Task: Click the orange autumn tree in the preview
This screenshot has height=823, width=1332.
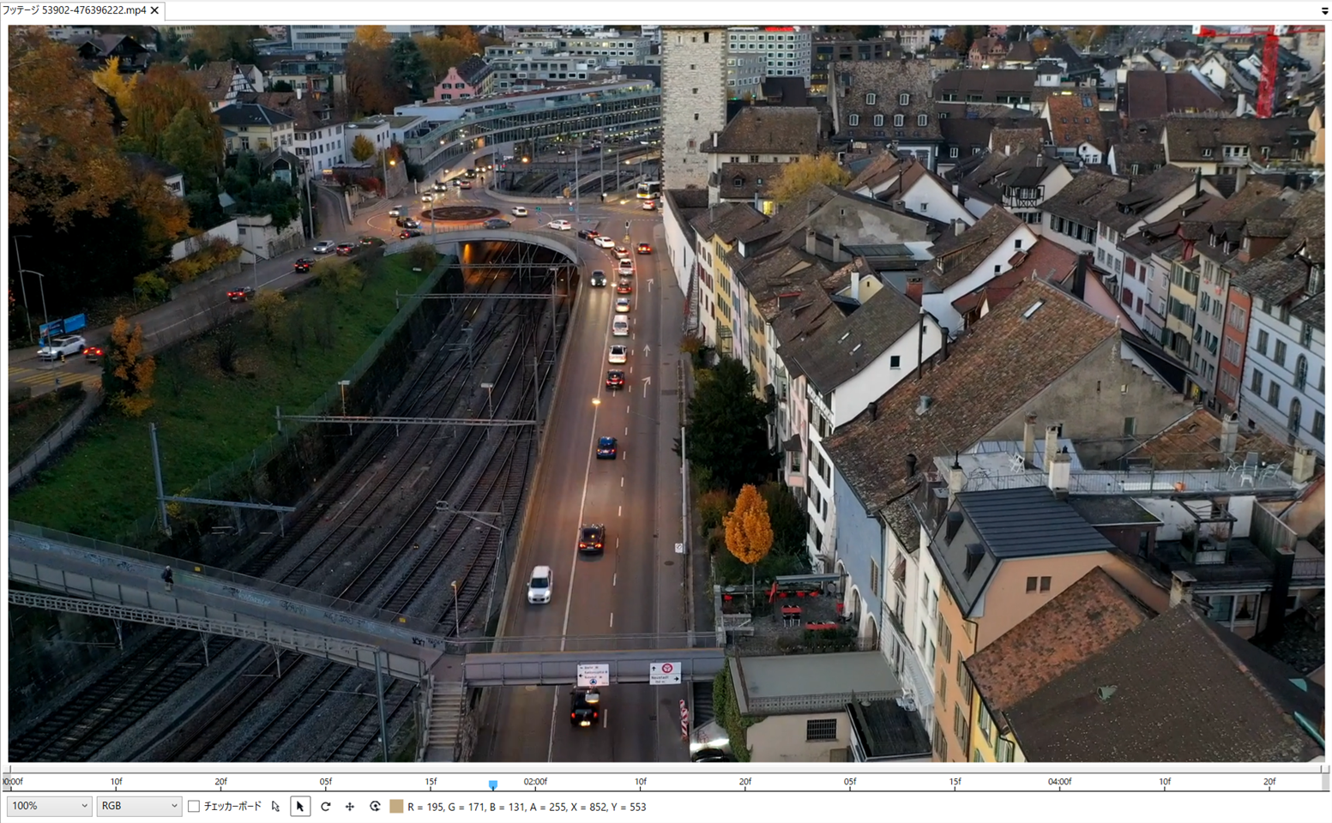Action: (x=748, y=525)
